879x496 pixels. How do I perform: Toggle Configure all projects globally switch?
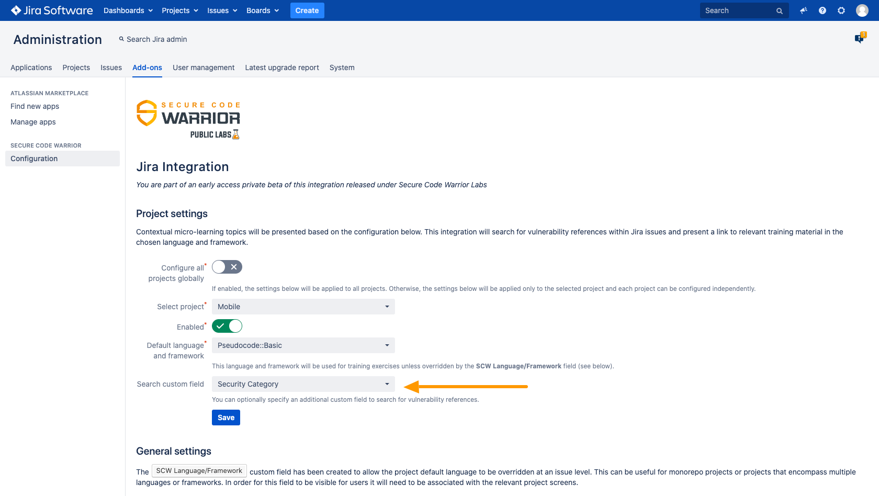[x=227, y=267]
